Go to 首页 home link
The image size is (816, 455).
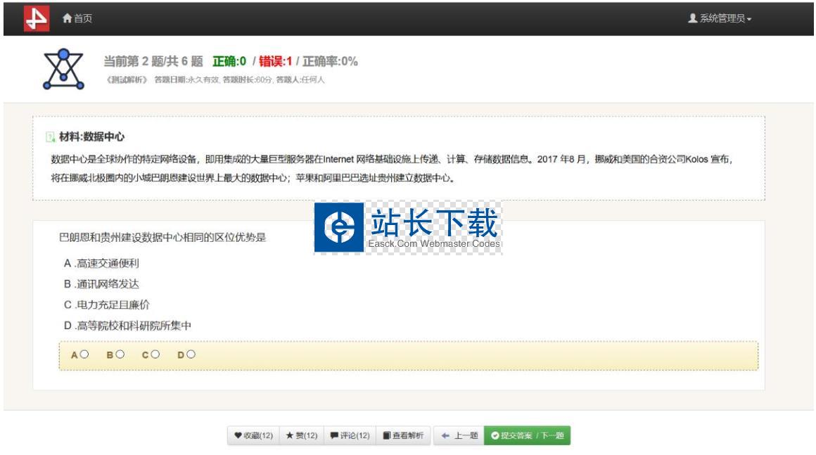77,18
